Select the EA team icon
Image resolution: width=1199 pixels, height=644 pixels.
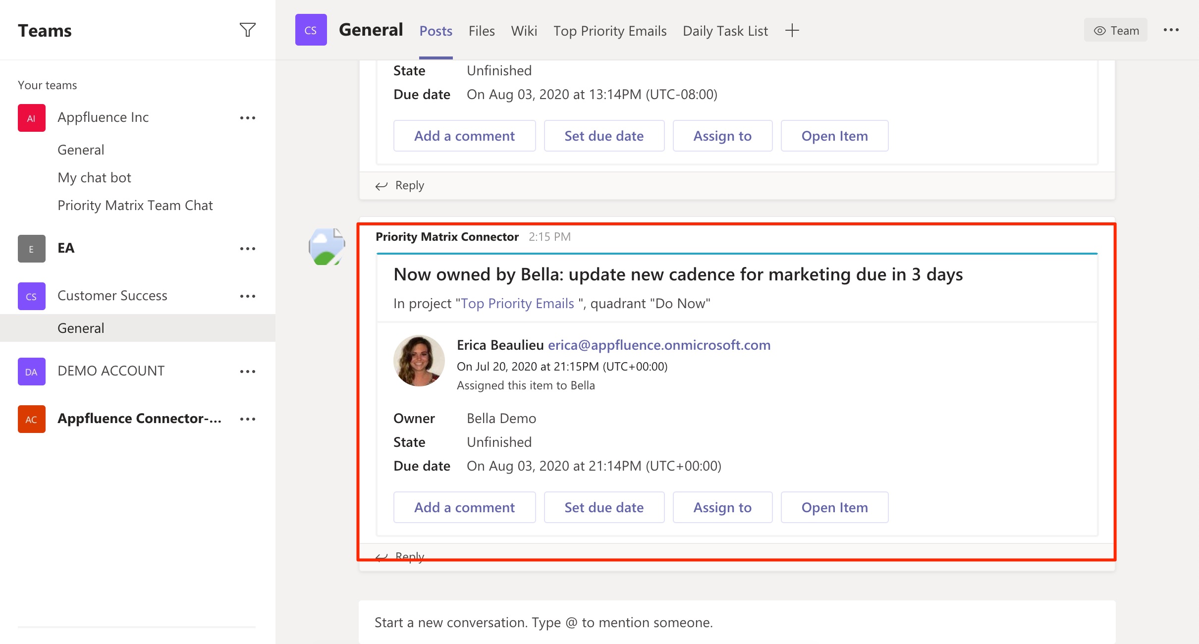coord(31,248)
